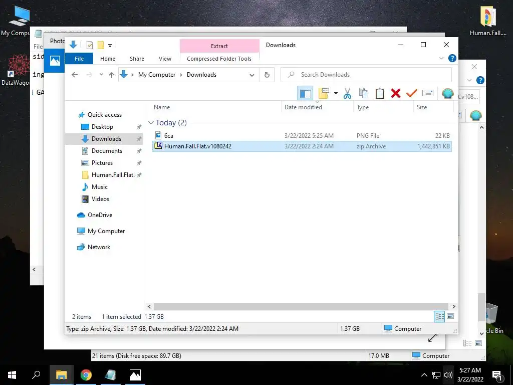The width and height of the screenshot is (513, 385).
Task: Go back with the left arrow
Action: click(x=75, y=75)
